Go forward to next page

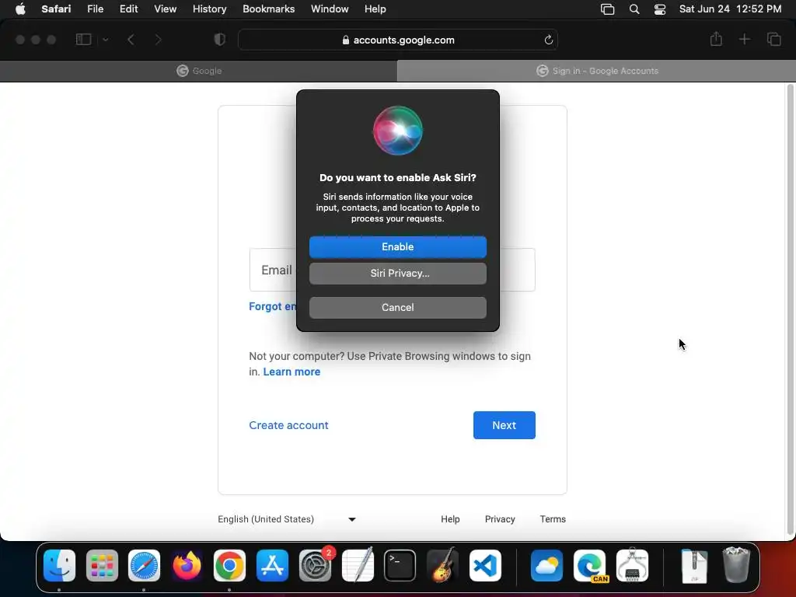tap(158, 40)
